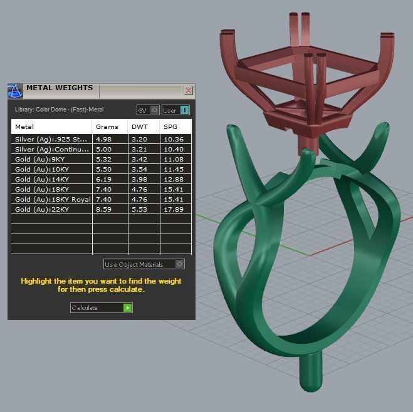Viewport: 413px width, 412px height.
Task: Toggle the GV library option
Action: [x=148, y=110]
